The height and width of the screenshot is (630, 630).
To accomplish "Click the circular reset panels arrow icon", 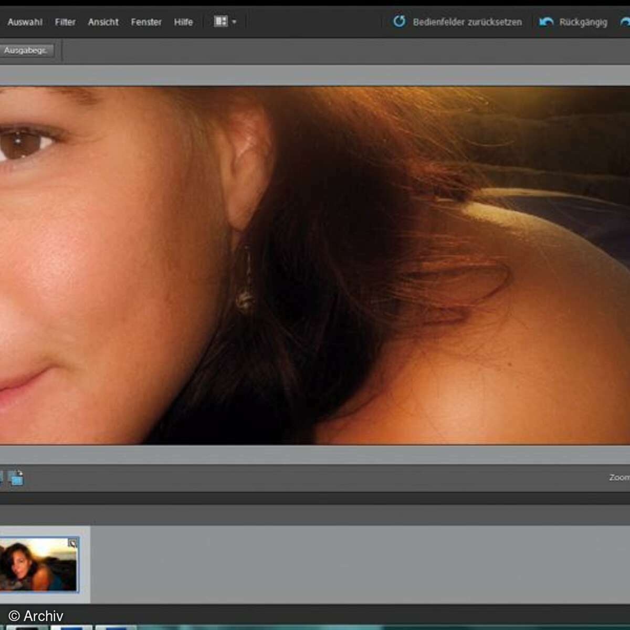I will tap(400, 22).
